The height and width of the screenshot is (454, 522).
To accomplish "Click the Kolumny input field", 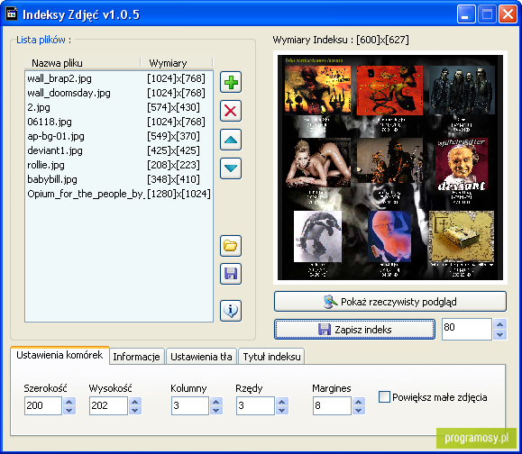I will click(190, 405).
